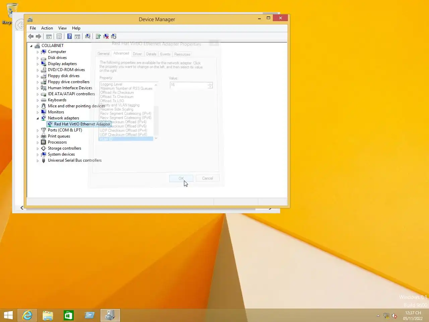This screenshot has height=322, width=429.
Task: Switch to the Events tab in adapter properties
Action: coord(165,54)
